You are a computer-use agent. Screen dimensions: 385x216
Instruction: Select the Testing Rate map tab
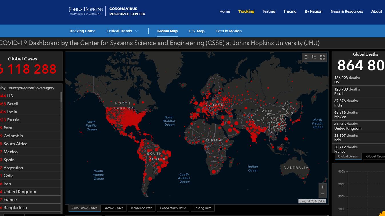(203, 208)
